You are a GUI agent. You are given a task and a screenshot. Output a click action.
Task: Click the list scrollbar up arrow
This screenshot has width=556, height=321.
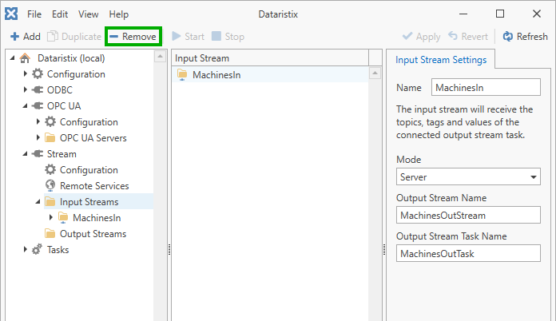(375, 73)
